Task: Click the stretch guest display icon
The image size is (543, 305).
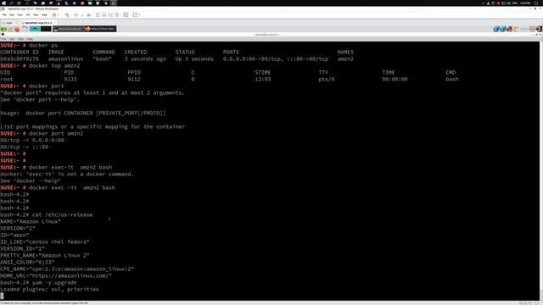Action: (135, 15)
